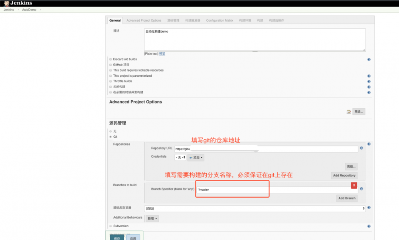Open the Configuration Matrix tab
Viewport: 399px width, 240px height.
pos(219,20)
